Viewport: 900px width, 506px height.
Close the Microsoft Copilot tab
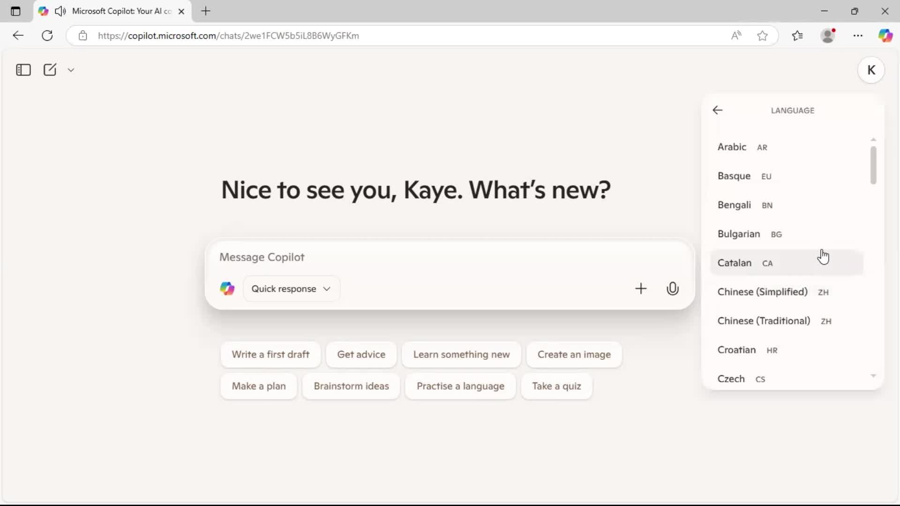[181, 11]
